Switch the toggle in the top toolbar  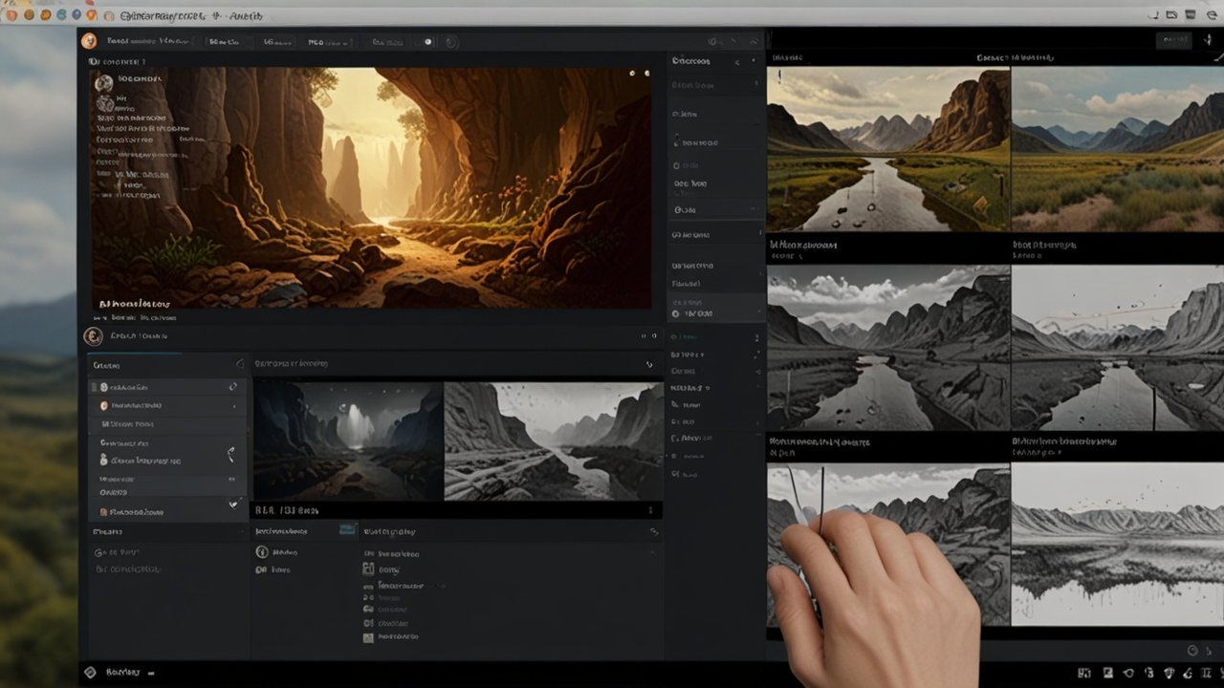click(426, 42)
